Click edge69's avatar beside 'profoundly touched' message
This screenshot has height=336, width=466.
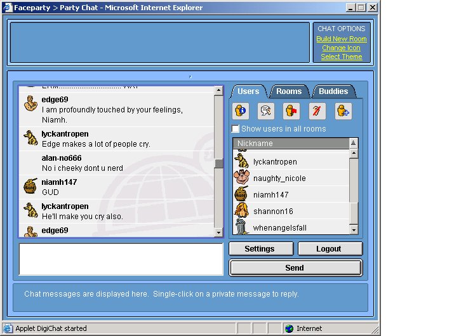[30, 104]
